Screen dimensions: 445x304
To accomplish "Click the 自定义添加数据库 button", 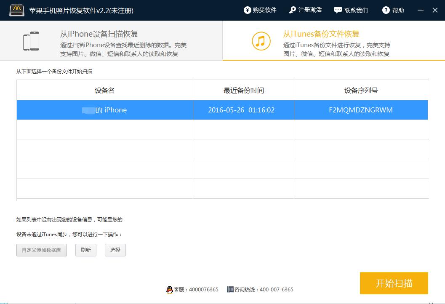I will point(42,250).
